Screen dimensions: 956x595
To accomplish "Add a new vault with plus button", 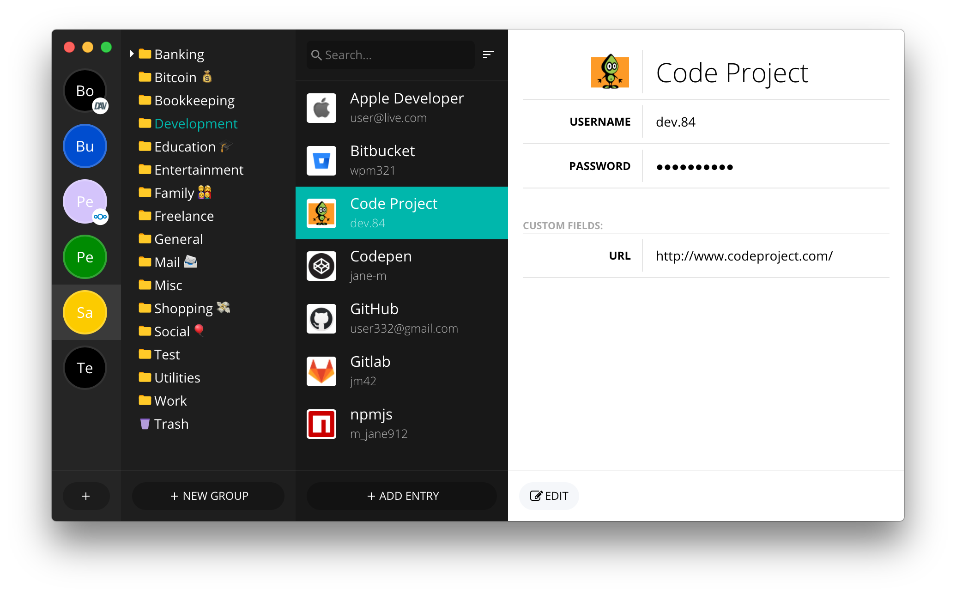I will (86, 496).
